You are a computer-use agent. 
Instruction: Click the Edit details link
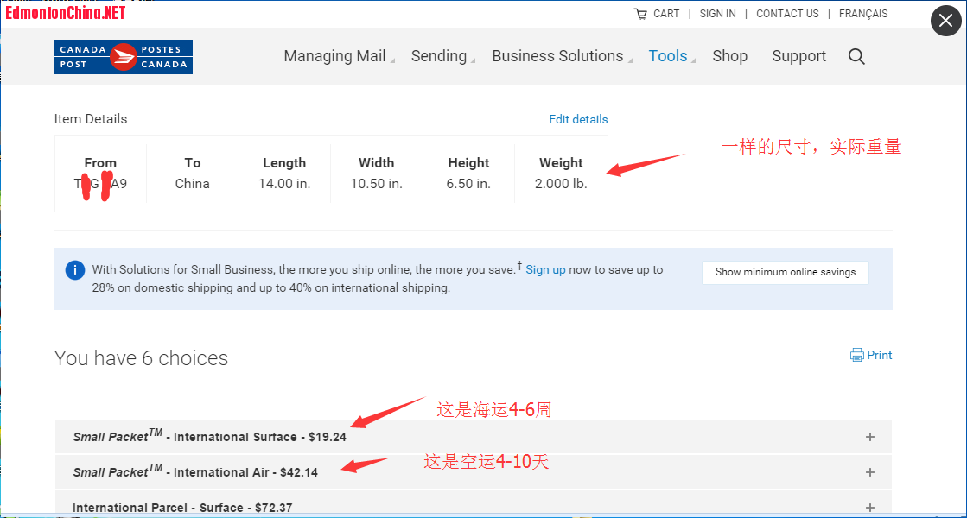point(578,119)
